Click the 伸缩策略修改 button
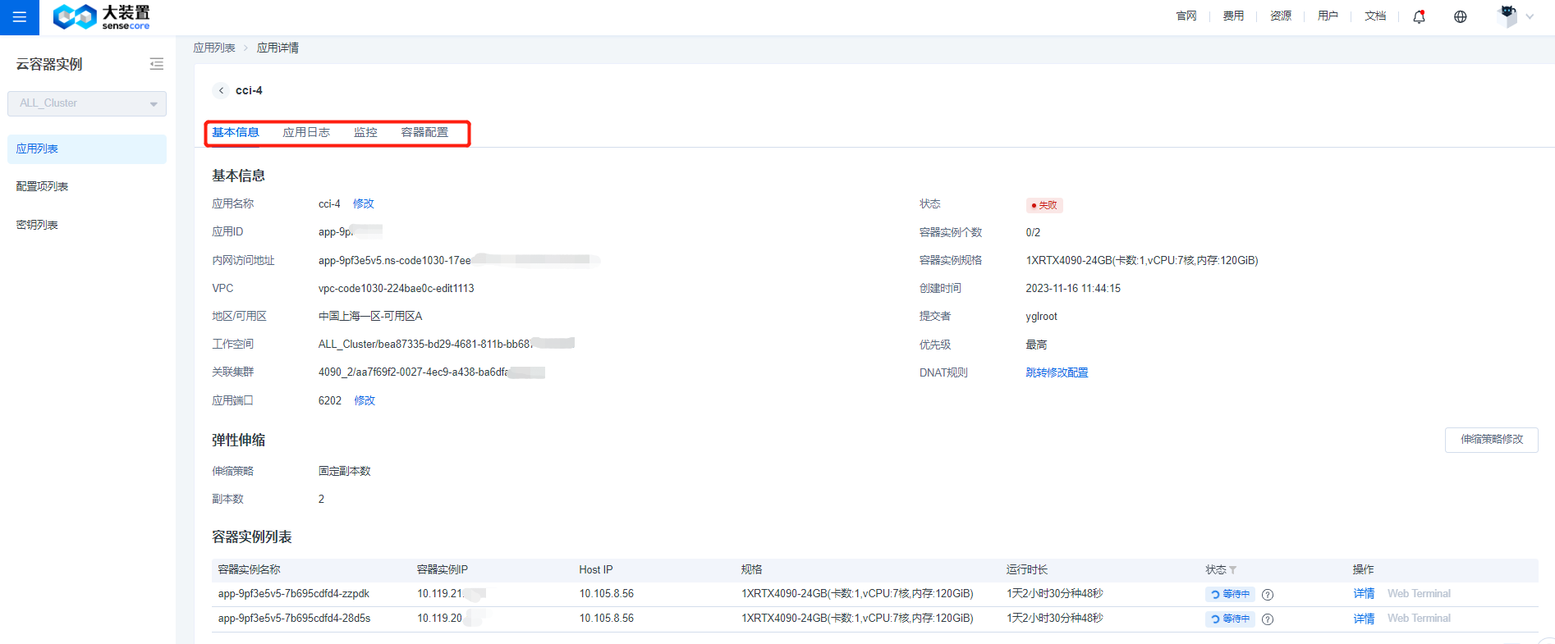1555x644 pixels. (x=1491, y=440)
